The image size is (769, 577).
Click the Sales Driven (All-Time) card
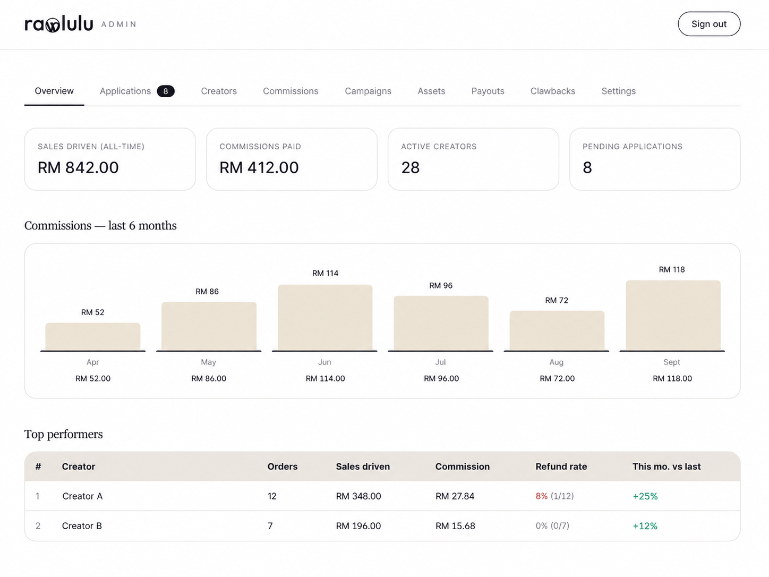110,159
